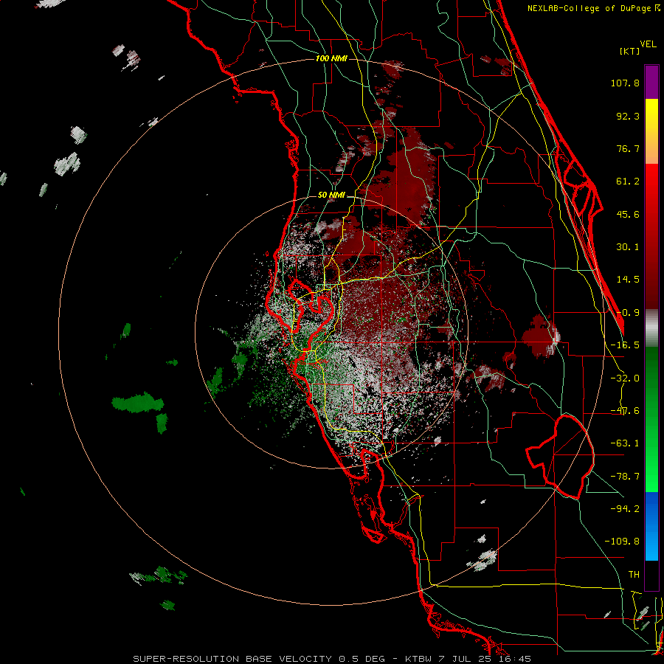Click the 92.3 scale value
This screenshot has width=664, height=664.
pyautogui.click(x=628, y=116)
